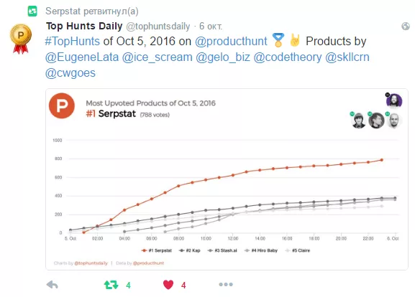This screenshot has width=415, height=297.
Task: Toggle #2 Kap series in legend
Action: click(189, 250)
